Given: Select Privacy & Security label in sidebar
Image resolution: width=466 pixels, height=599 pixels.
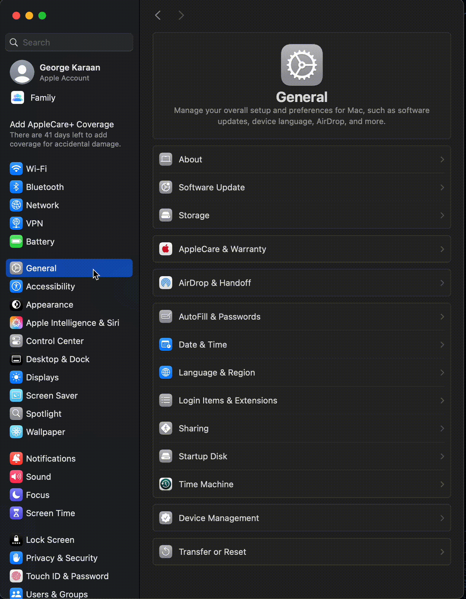Looking at the screenshot, I should [x=62, y=558].
